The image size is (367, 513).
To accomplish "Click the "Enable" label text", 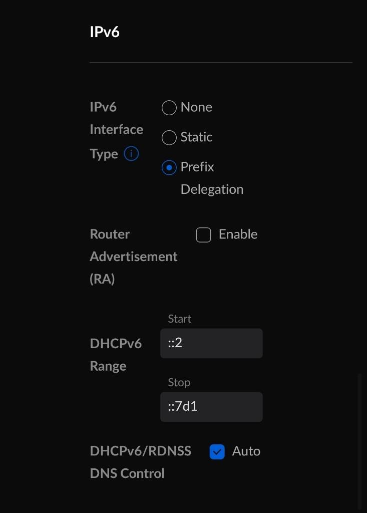I will pos(238,234).
